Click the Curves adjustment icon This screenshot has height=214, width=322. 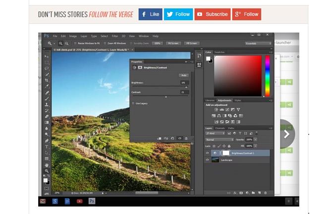tap(227, 109)
